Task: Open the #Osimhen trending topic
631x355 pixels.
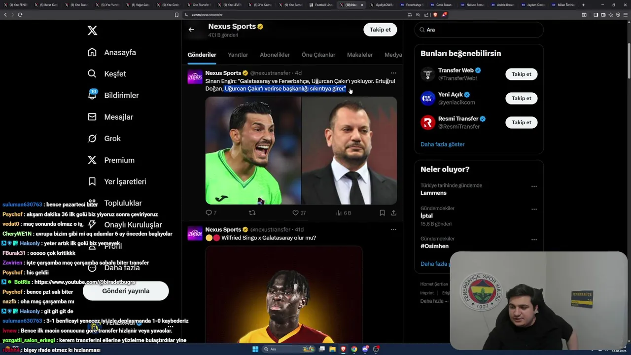Action: [434, 246]
